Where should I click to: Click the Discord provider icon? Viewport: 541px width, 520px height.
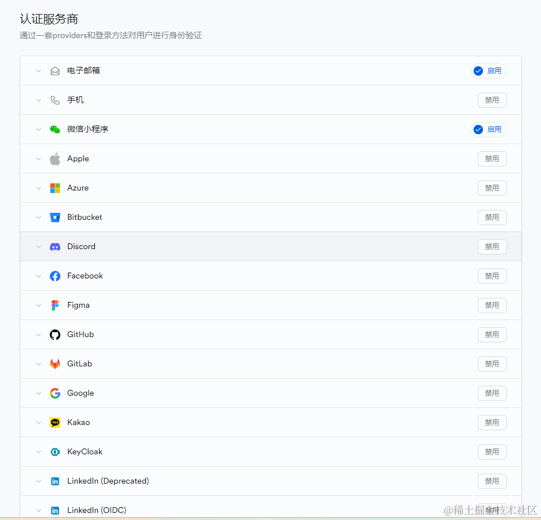pyautogui.click(x=55, y=246)
